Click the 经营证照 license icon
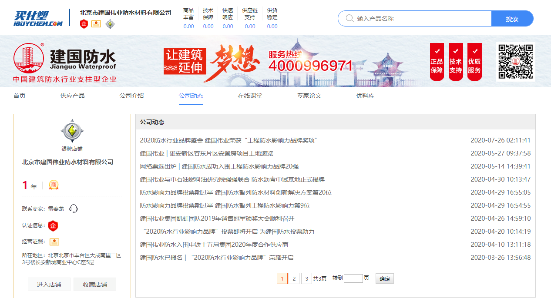The image size is (551, 298). tap(54, 242)
